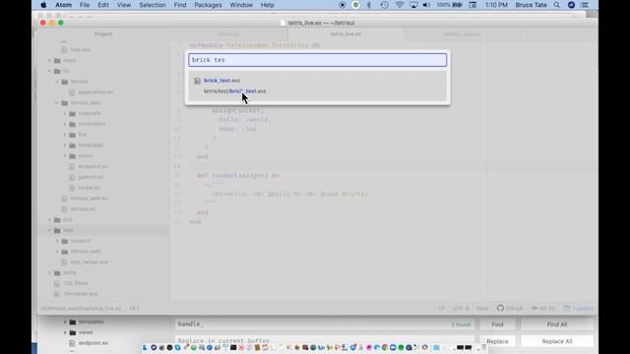The height and width of the screenshot is (354, 630).
Task: Click the tetris/test/brick_test.exs path text
Action: pos(234,91)
